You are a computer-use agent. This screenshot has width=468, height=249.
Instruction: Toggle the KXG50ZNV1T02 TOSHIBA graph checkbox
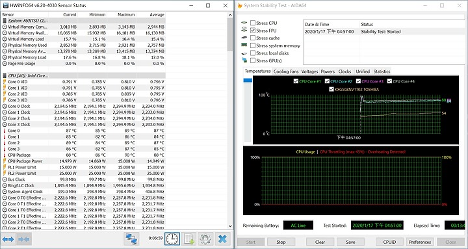[x=331, y=89]
